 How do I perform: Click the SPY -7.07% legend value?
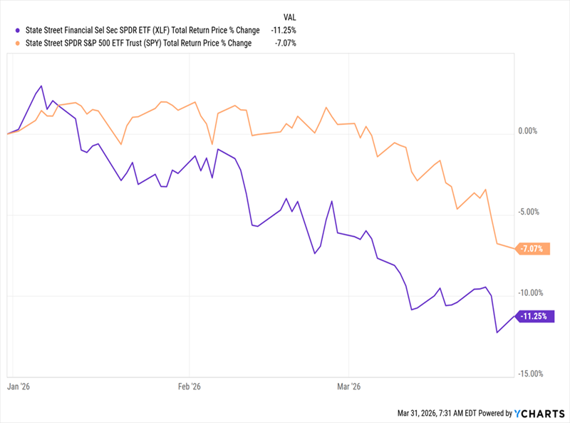click(285, 43)
